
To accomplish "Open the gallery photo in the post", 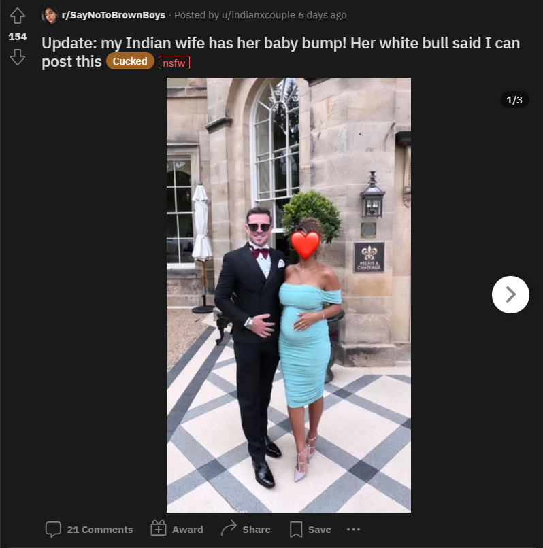I will (289, 295).
